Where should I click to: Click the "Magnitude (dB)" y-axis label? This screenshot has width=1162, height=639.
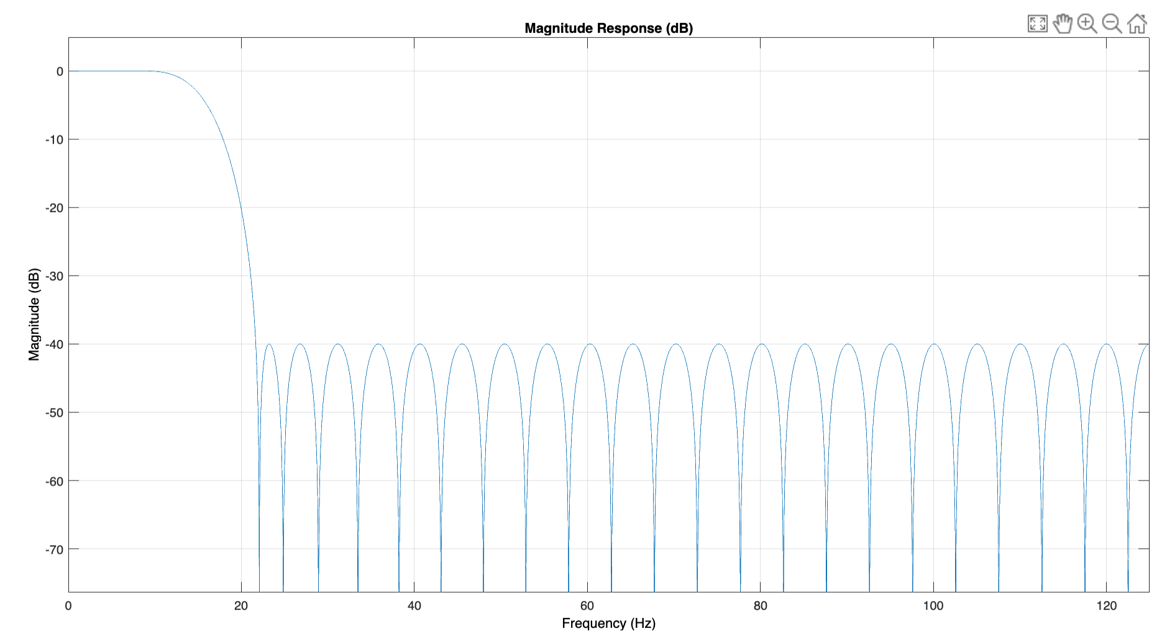(x=34, y=314)
